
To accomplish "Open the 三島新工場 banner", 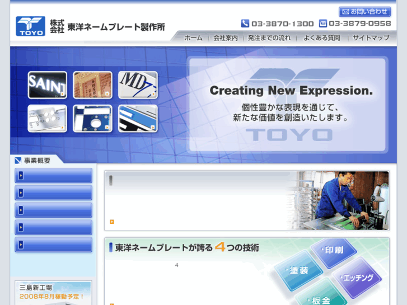I will (53, 293).
